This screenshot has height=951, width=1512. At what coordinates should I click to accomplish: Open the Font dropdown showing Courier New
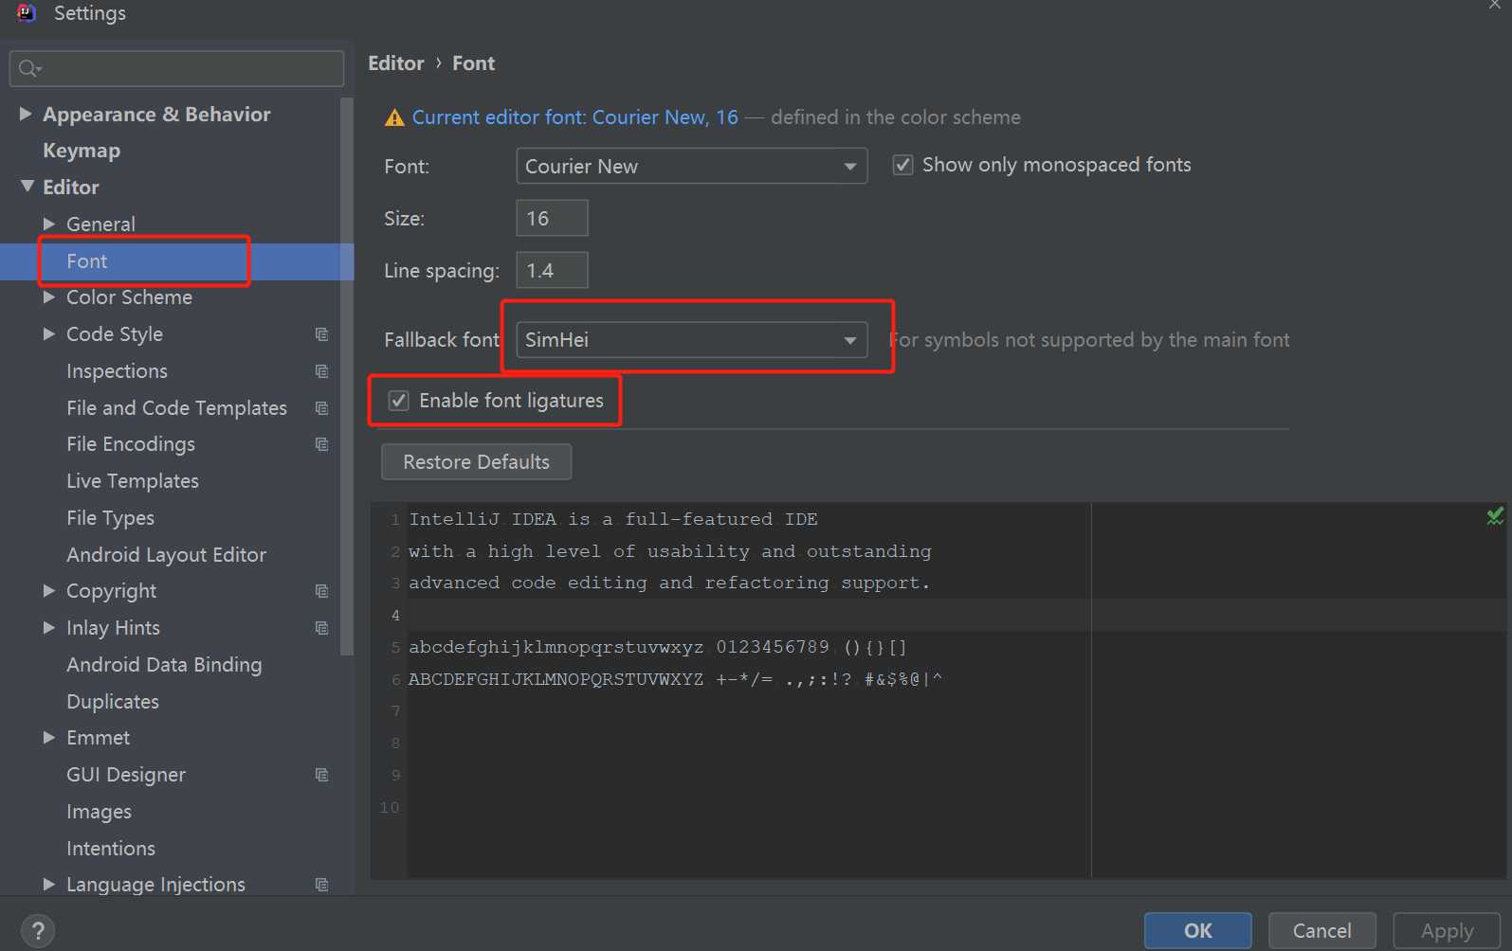pos(691,166)
